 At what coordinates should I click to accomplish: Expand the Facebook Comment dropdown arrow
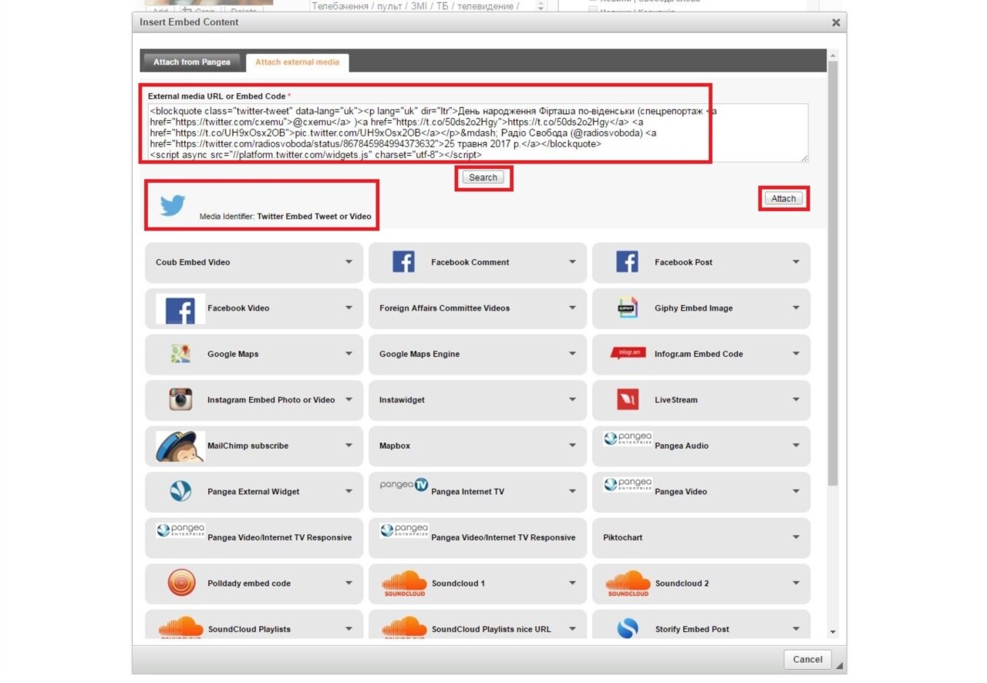(572, 262)
